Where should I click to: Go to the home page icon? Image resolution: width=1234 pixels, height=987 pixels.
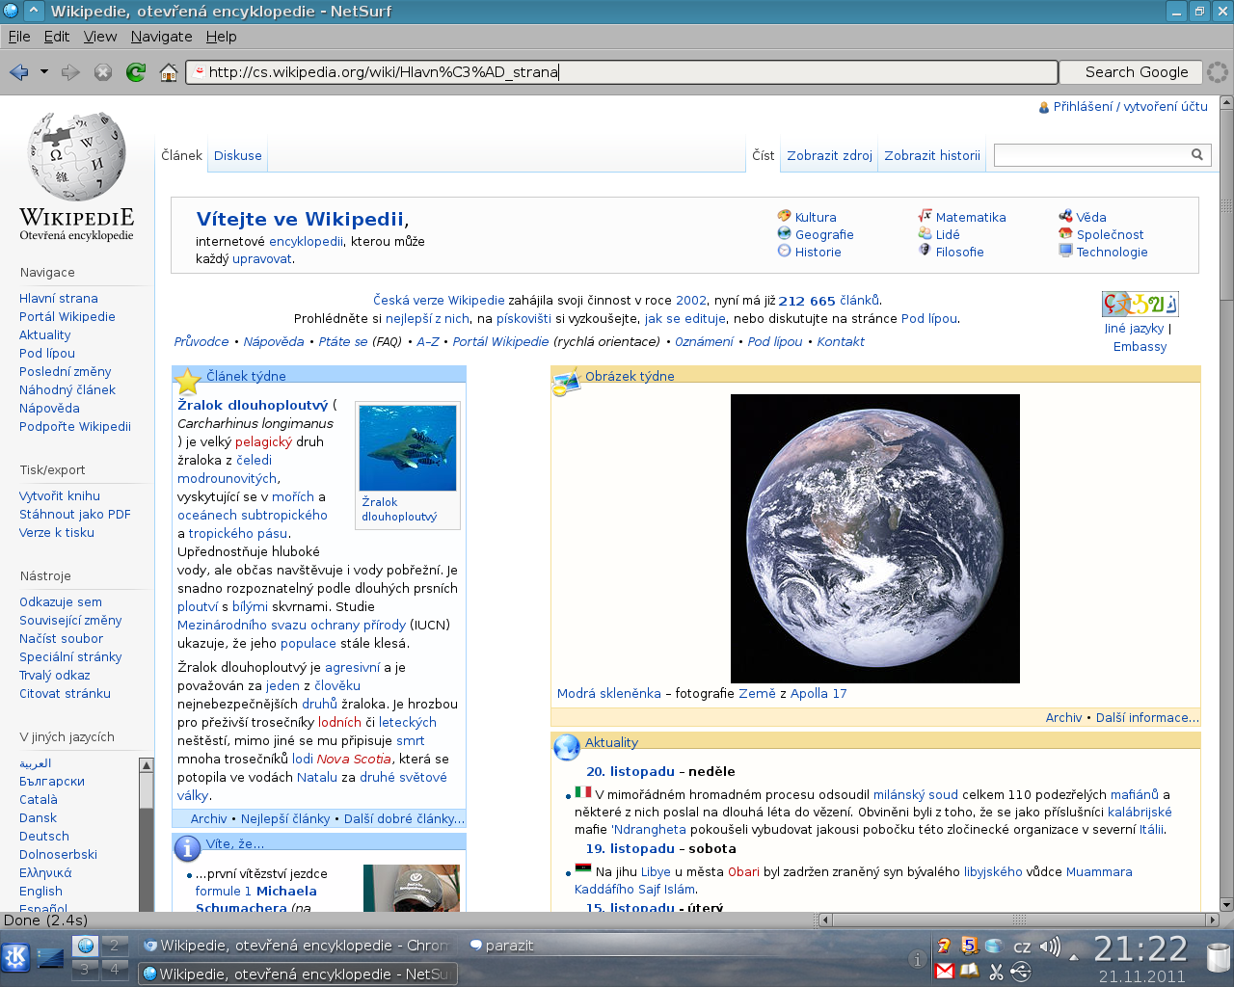(x=169, y=72)
